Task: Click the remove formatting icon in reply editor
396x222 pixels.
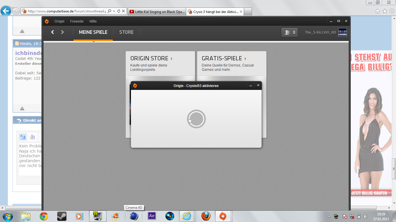Action: (33, 137)
